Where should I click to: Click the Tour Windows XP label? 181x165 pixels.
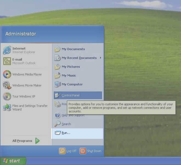click(24, 96)
